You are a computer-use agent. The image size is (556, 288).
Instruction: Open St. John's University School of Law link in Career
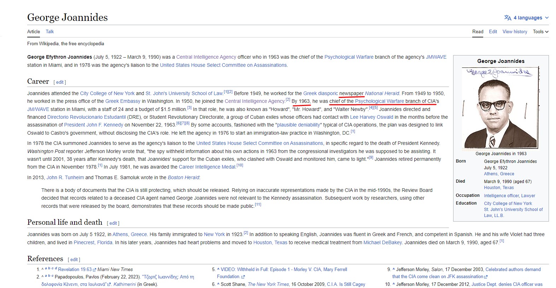coord(184,93)
